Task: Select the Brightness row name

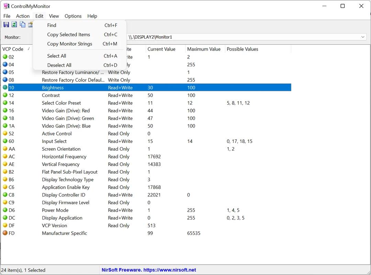Action: click(53, 88)
